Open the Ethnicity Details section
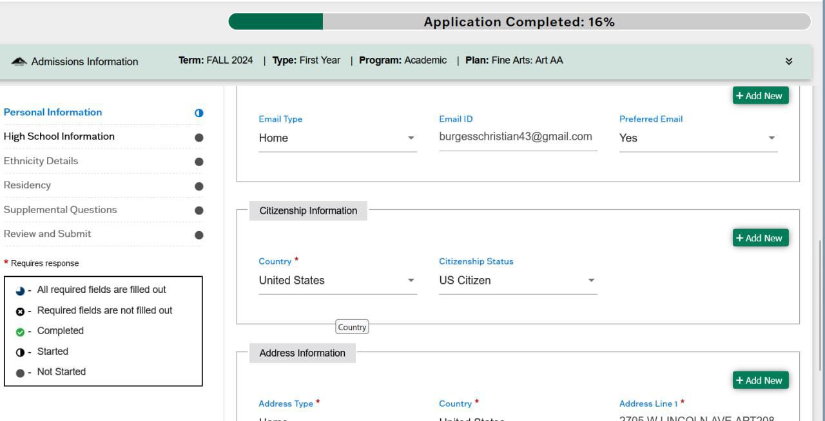The image size is (825, 421). point(41,161)
